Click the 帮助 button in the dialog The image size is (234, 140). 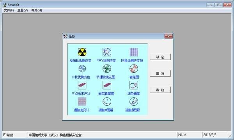[x=160, y=90]
